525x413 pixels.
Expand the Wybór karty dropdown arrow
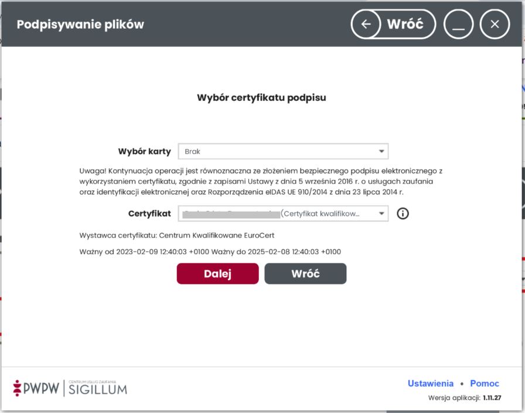[381, 151]
